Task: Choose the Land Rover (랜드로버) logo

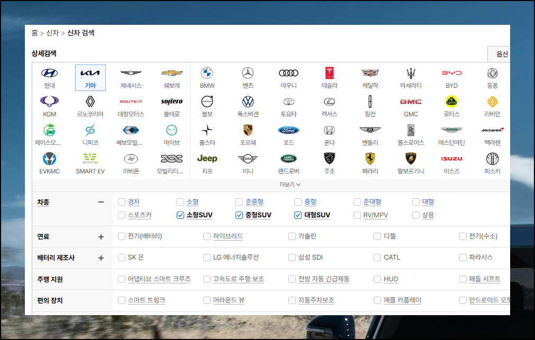Action: tap(288, 159)
